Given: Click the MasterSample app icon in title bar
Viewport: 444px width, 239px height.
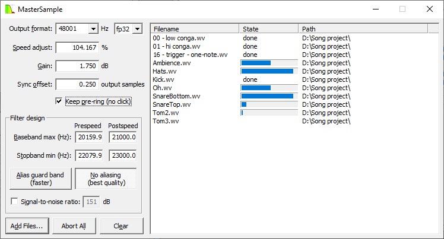Looking at the screenshot, I should tap(9, 9).
